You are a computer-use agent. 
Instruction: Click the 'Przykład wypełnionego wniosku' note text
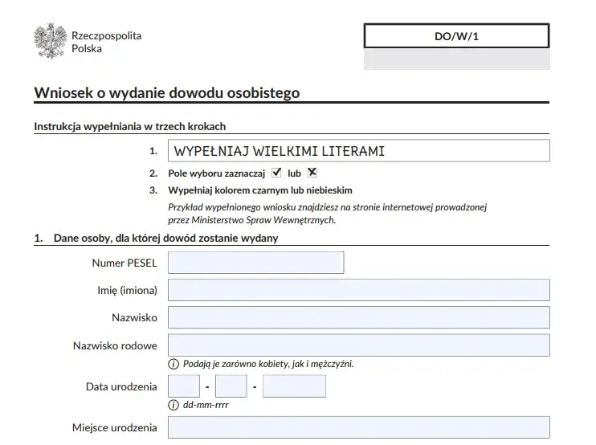tap(327, 214)
